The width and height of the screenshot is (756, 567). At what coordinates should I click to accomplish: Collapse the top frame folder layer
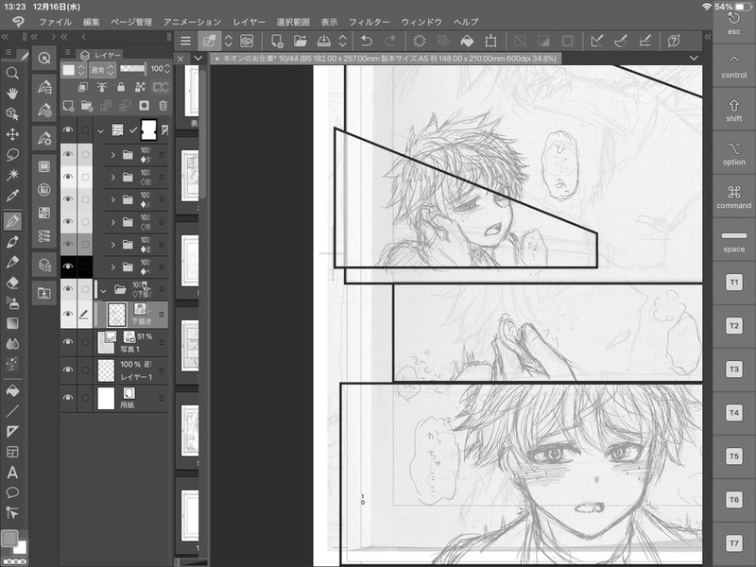coord(101,130)
